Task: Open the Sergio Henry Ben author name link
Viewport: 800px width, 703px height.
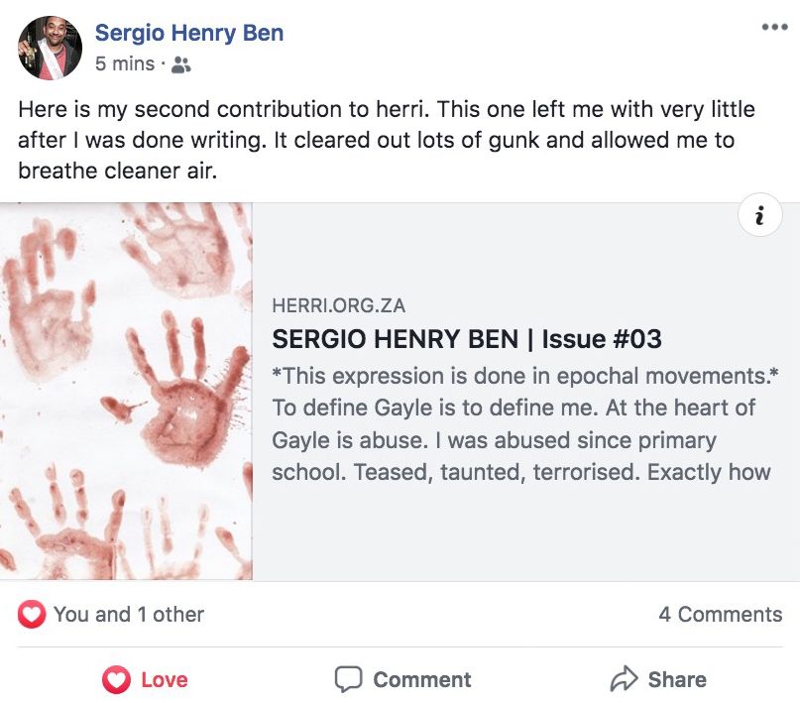Action: [189, 33]
